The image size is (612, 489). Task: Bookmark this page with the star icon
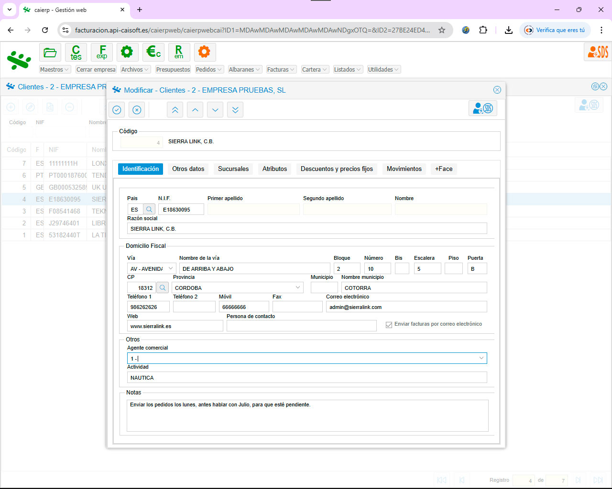[x=442, y=30]
